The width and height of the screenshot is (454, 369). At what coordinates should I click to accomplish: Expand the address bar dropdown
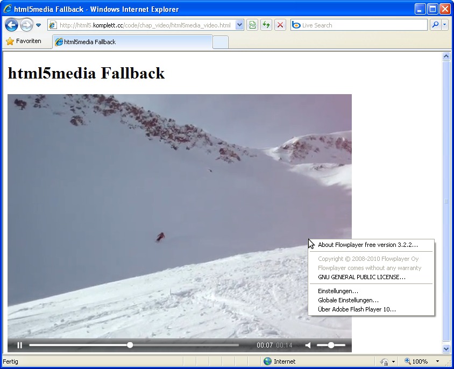(x=239, y=25)
